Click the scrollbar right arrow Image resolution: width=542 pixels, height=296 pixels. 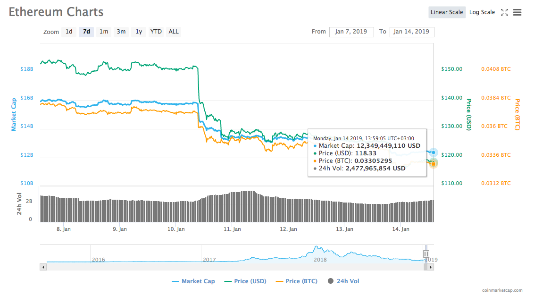coord(430,267)
